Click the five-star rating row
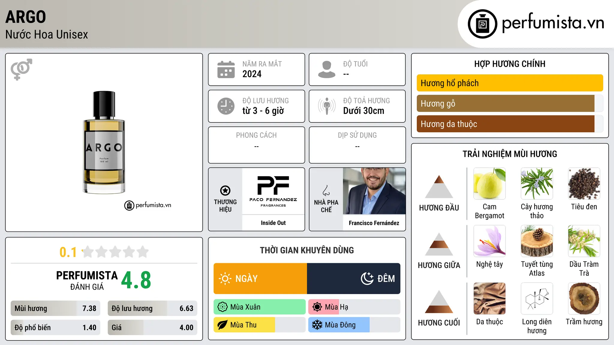Viewport: 614px width, 345px height. tap(115, 252)
